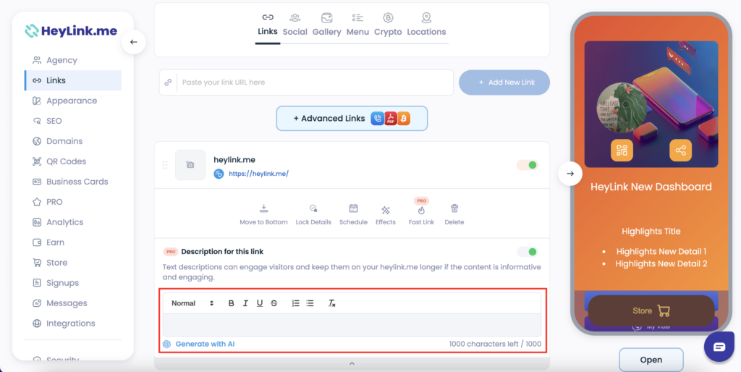Click the HeyLink.me logo

(x=69, y=31)
